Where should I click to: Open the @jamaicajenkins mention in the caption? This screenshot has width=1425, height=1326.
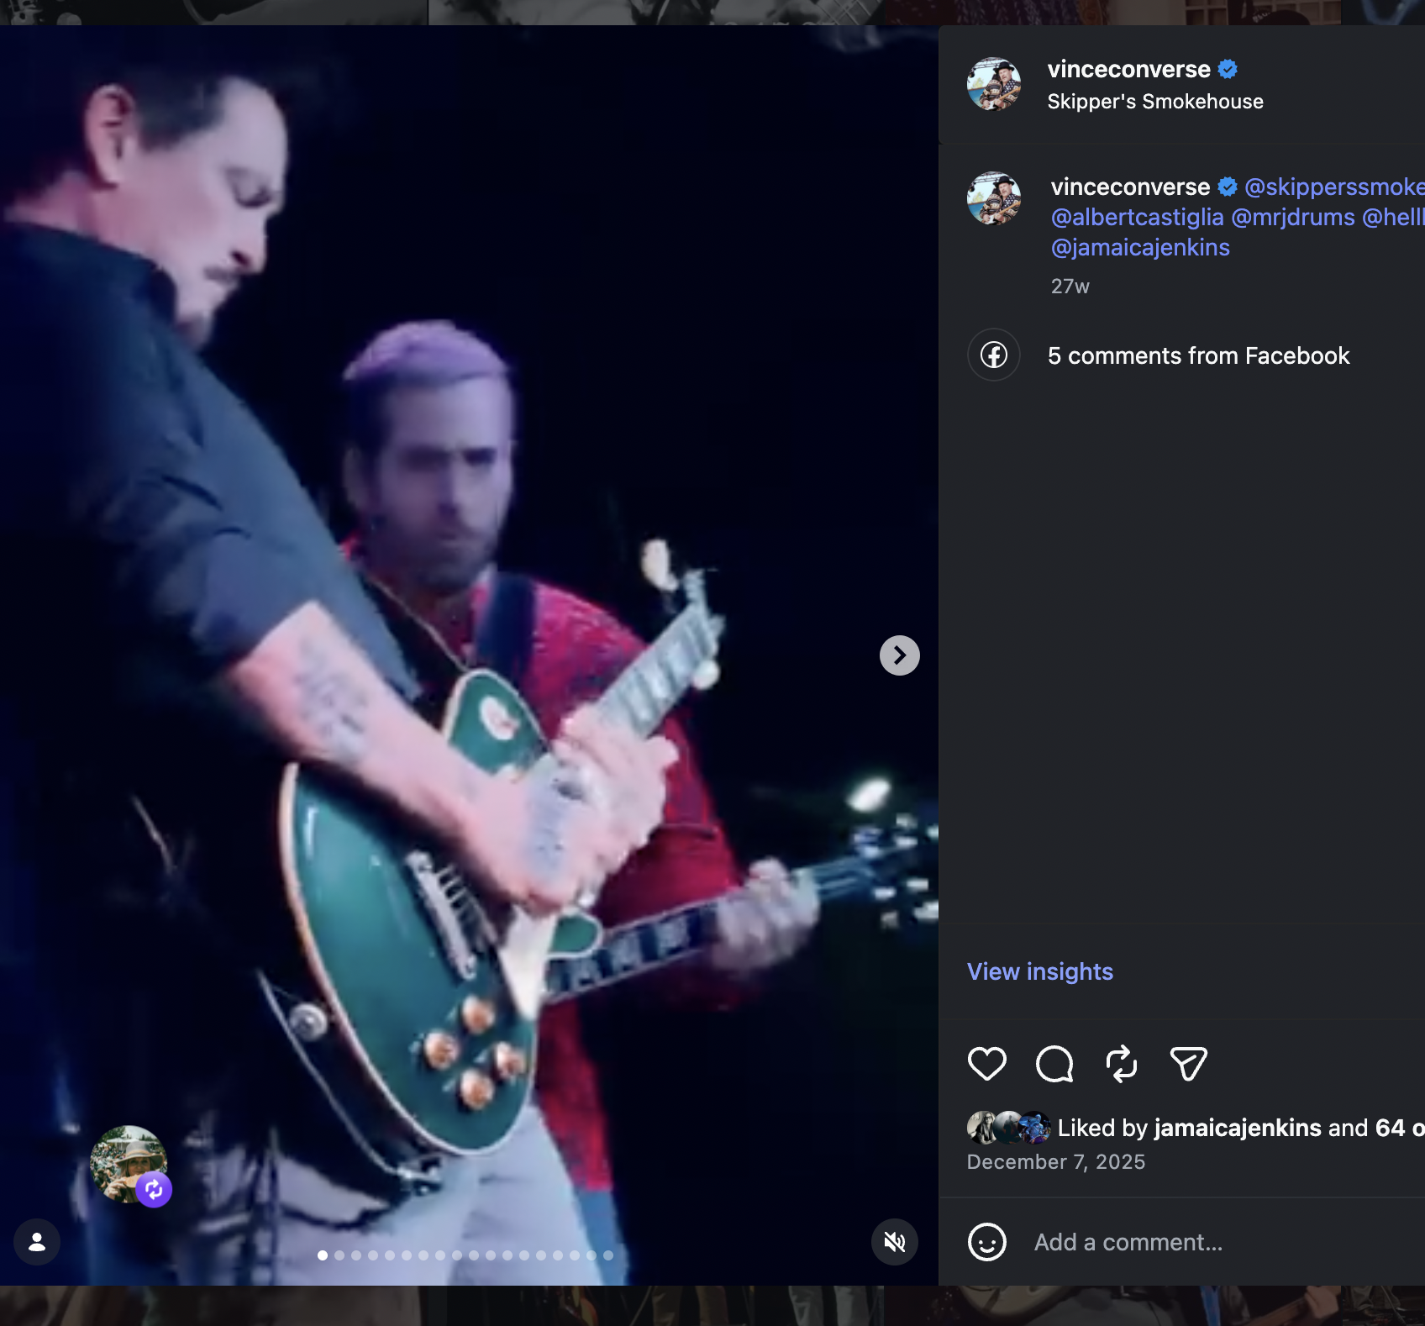pos(1140,247)
